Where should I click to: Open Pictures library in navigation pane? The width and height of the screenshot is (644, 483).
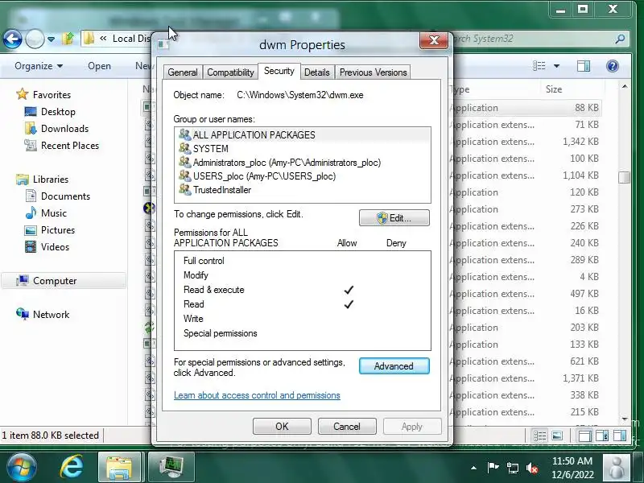click(58, 230)
